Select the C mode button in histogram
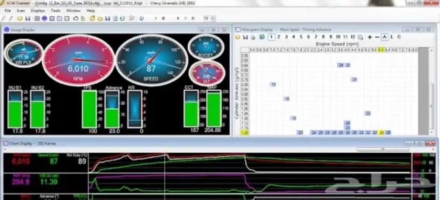Viewport: 440px width, 200px height. (399, 37)
